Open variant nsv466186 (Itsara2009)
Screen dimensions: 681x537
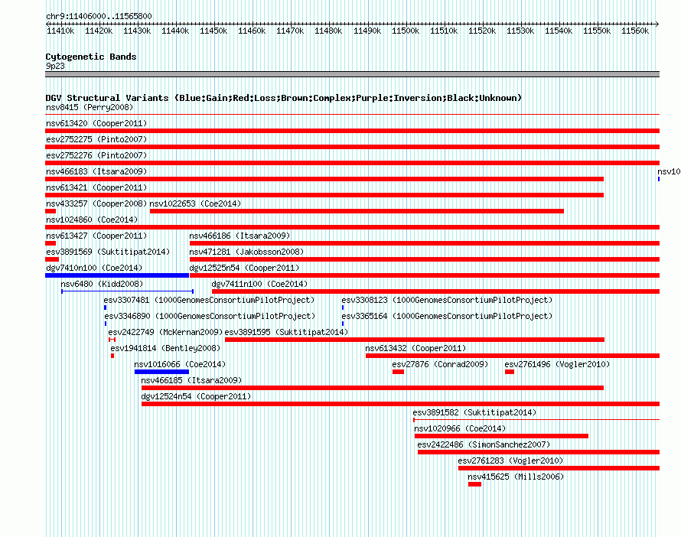[x=239, y=236]
